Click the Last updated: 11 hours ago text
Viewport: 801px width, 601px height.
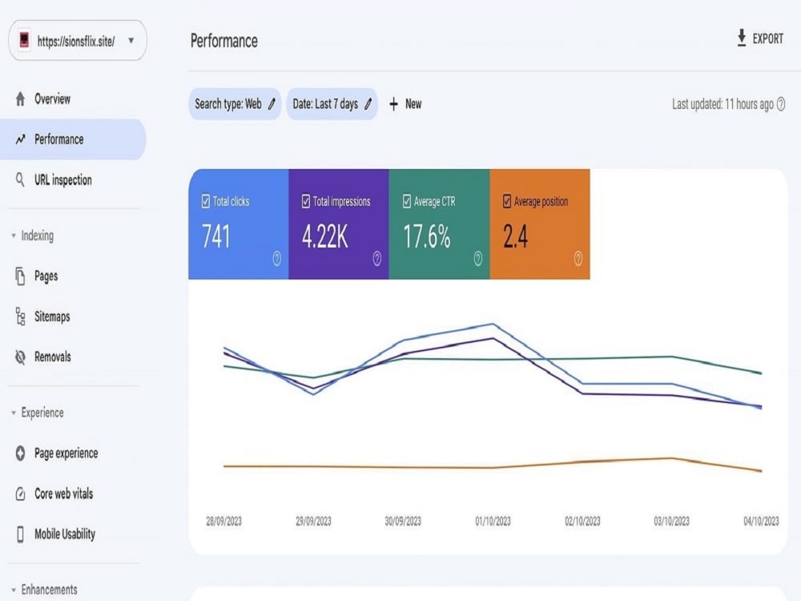pos(723,104)
